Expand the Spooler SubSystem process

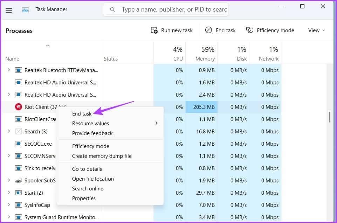[x=9, y=180]
